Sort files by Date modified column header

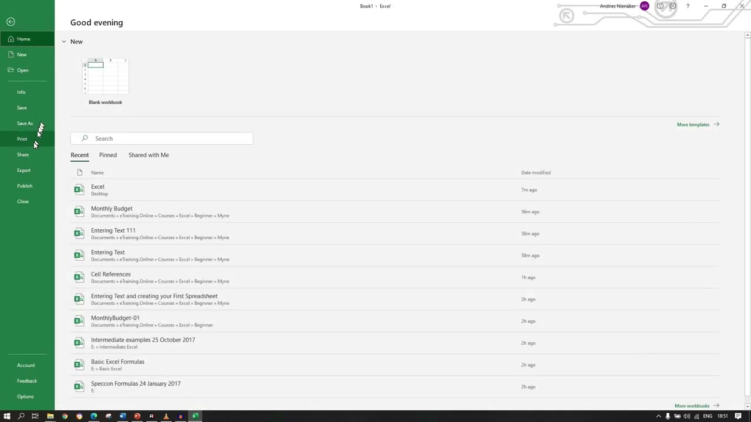[x=536, y=172]
